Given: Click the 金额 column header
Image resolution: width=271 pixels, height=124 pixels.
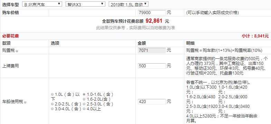Looking at the screenshot, I should click(142, 43).
